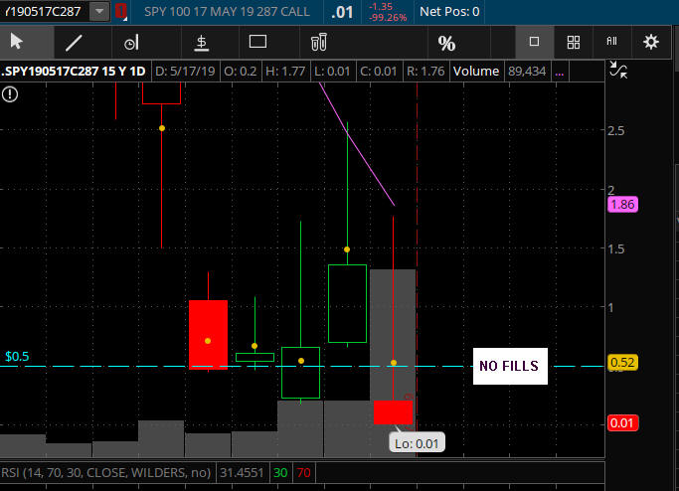Select the pointer cursor tool

[17, 42]
